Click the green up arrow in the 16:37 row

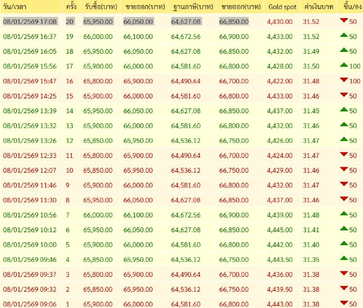coord(344,35)
